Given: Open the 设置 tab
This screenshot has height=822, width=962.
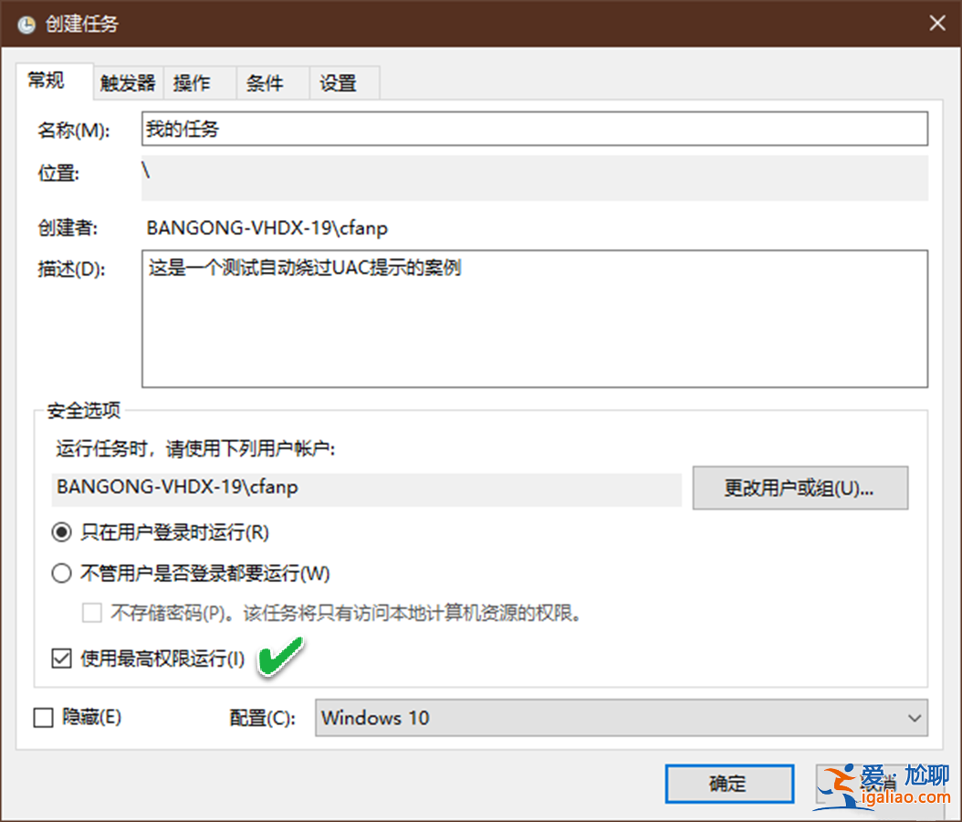Looking at the screenshot, I should pos(337,82).
